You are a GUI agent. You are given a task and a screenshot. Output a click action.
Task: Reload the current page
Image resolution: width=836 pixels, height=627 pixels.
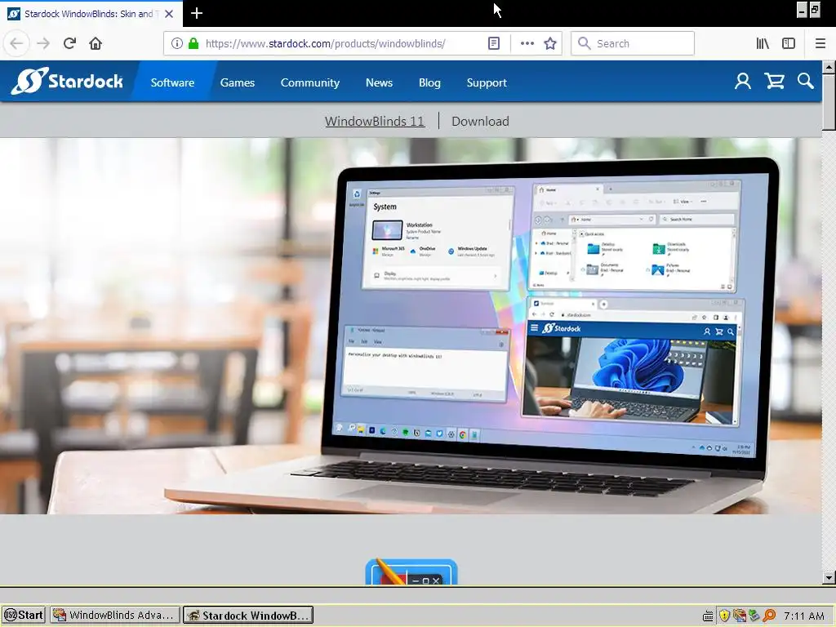[x=69, y=43]
